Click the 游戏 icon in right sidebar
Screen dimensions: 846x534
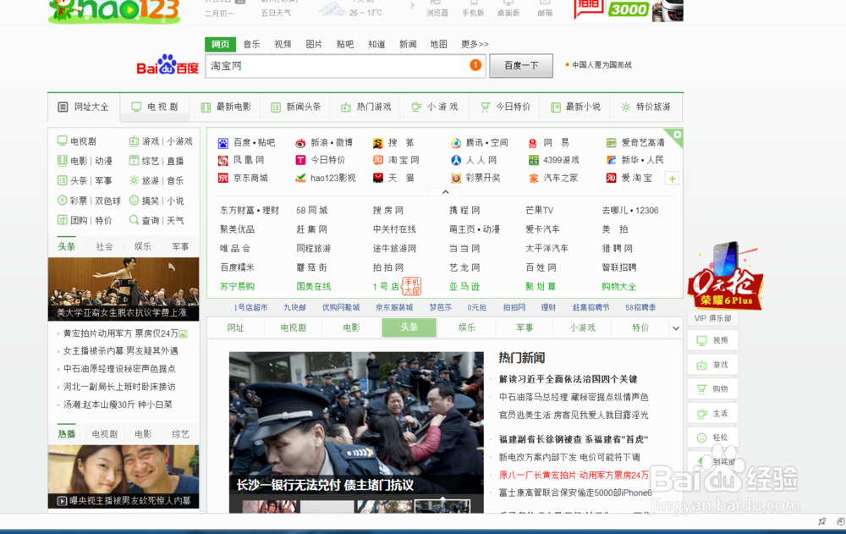701,365
